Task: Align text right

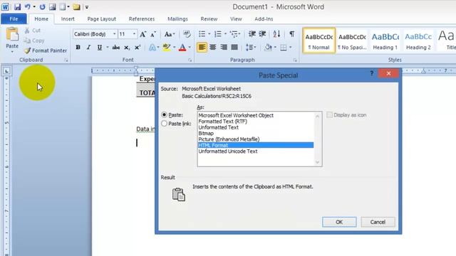Action: pos(224,47)
